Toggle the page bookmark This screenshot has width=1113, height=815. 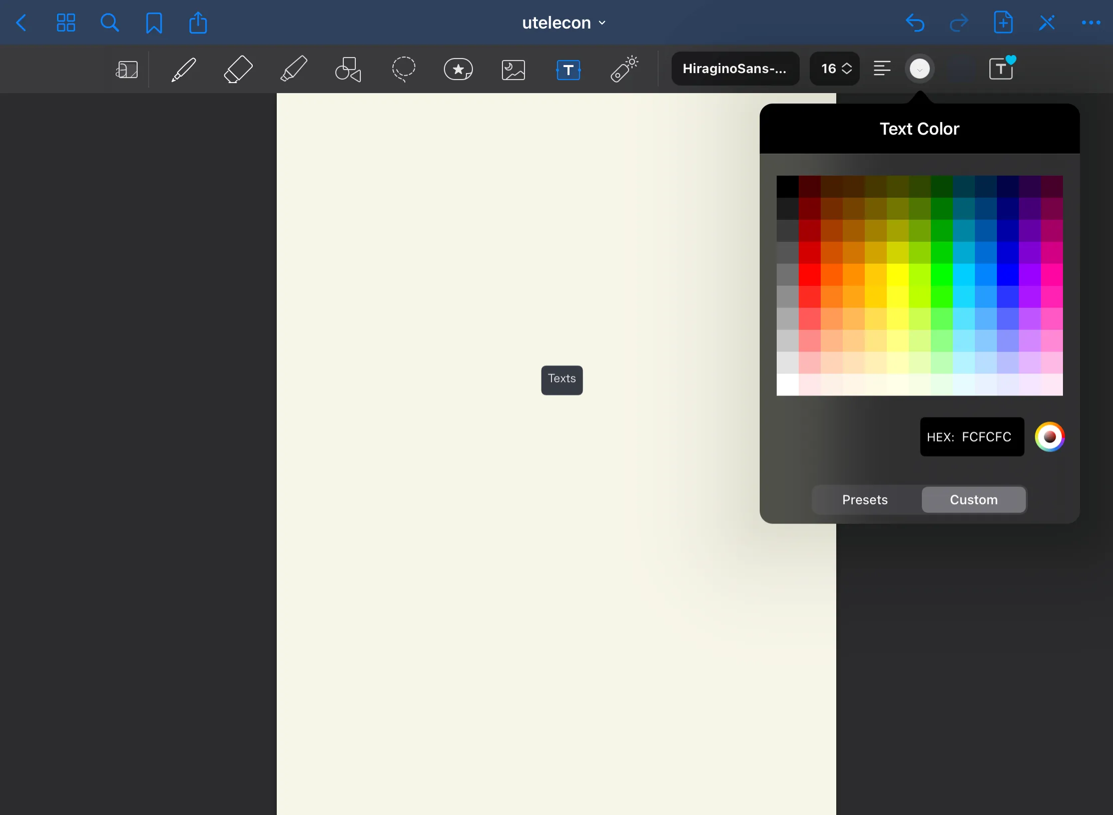(x=154, y=23)
